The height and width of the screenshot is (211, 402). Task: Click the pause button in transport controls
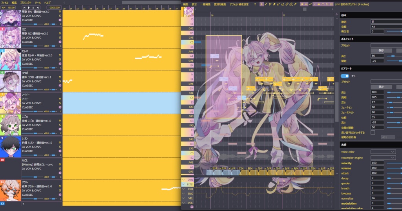33,8
